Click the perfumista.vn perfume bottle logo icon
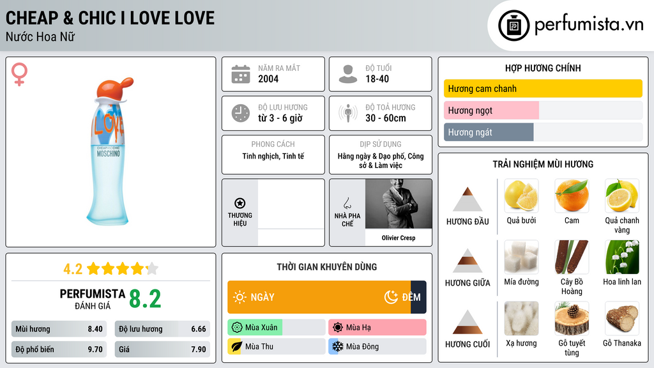The width and height of the screenshot is (654, 368). click(x=513, y=26)
